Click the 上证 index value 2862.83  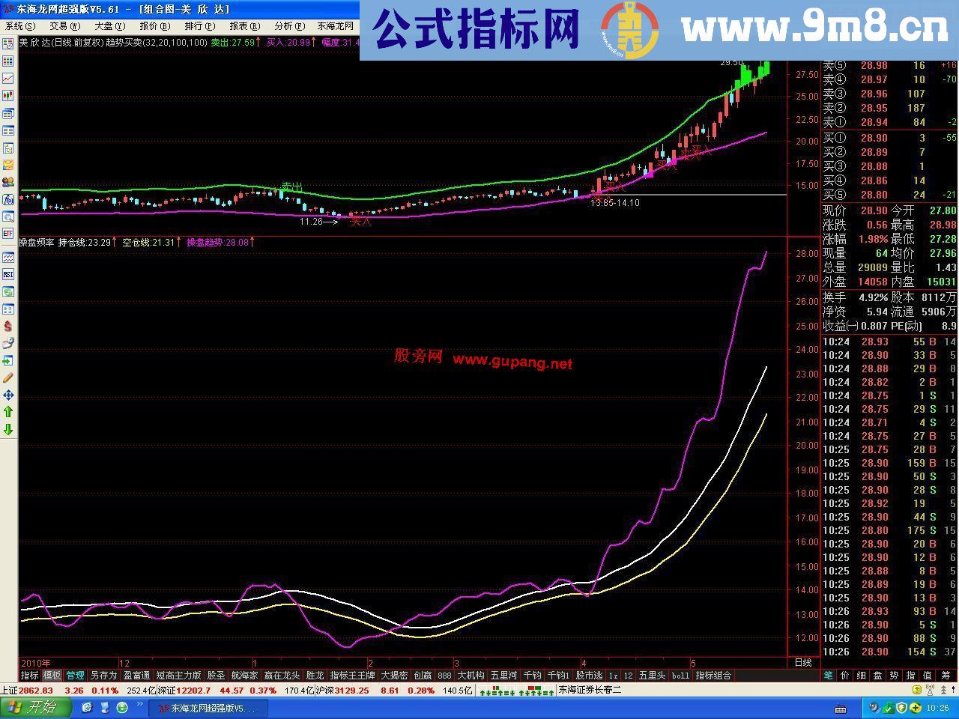click(36, 691)
